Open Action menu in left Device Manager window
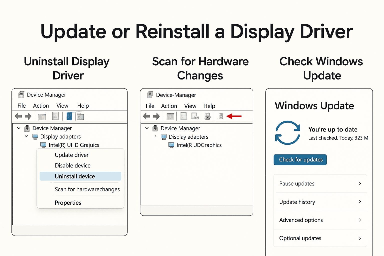The height and width of the screenshot is (256, 384). [41, 106]
